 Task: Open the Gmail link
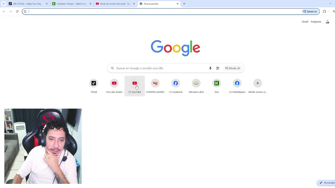click(305, 22)
